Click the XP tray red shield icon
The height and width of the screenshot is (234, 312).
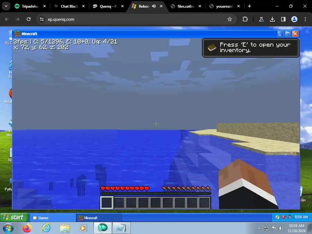click(284, 217)
